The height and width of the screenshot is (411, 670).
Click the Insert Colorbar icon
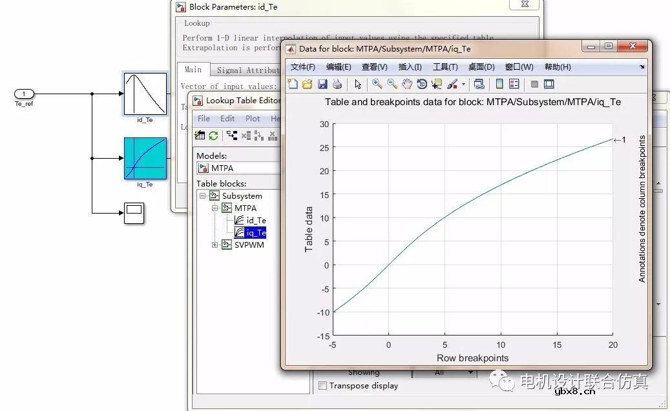(x=499, y=84)
